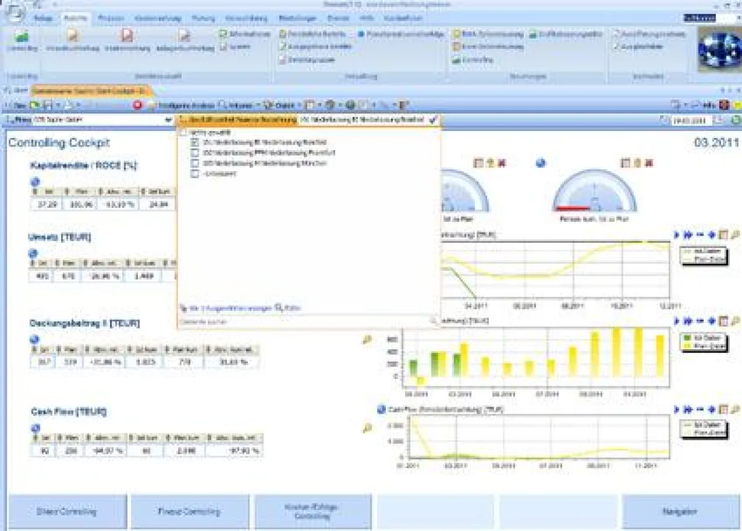Screen dimensions: 742x531
Task: Check the Niederlassung München checkbox
Action: 195,164
